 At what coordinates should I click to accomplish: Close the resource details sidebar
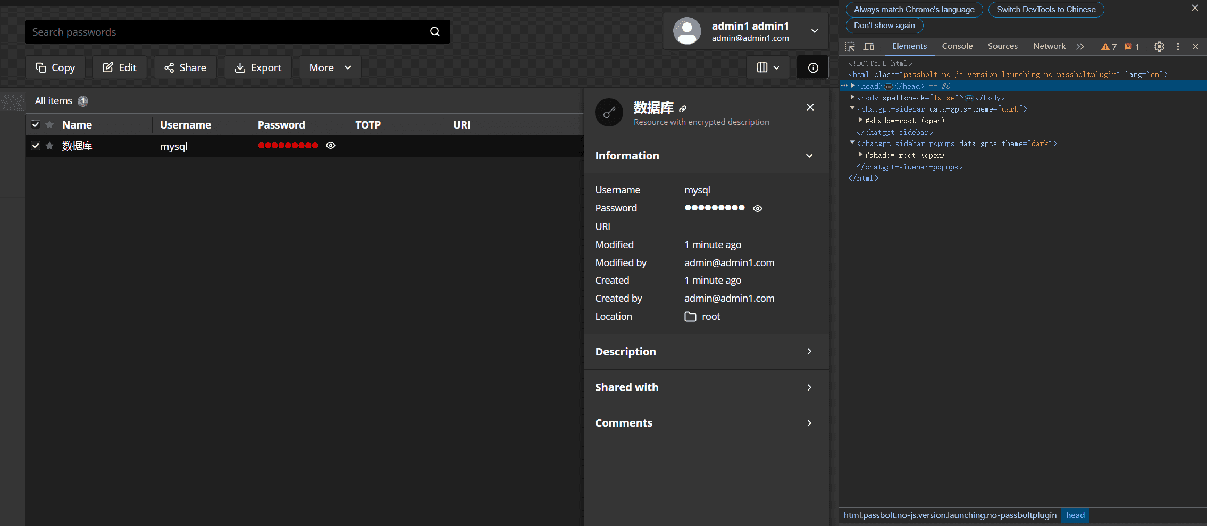810,107
